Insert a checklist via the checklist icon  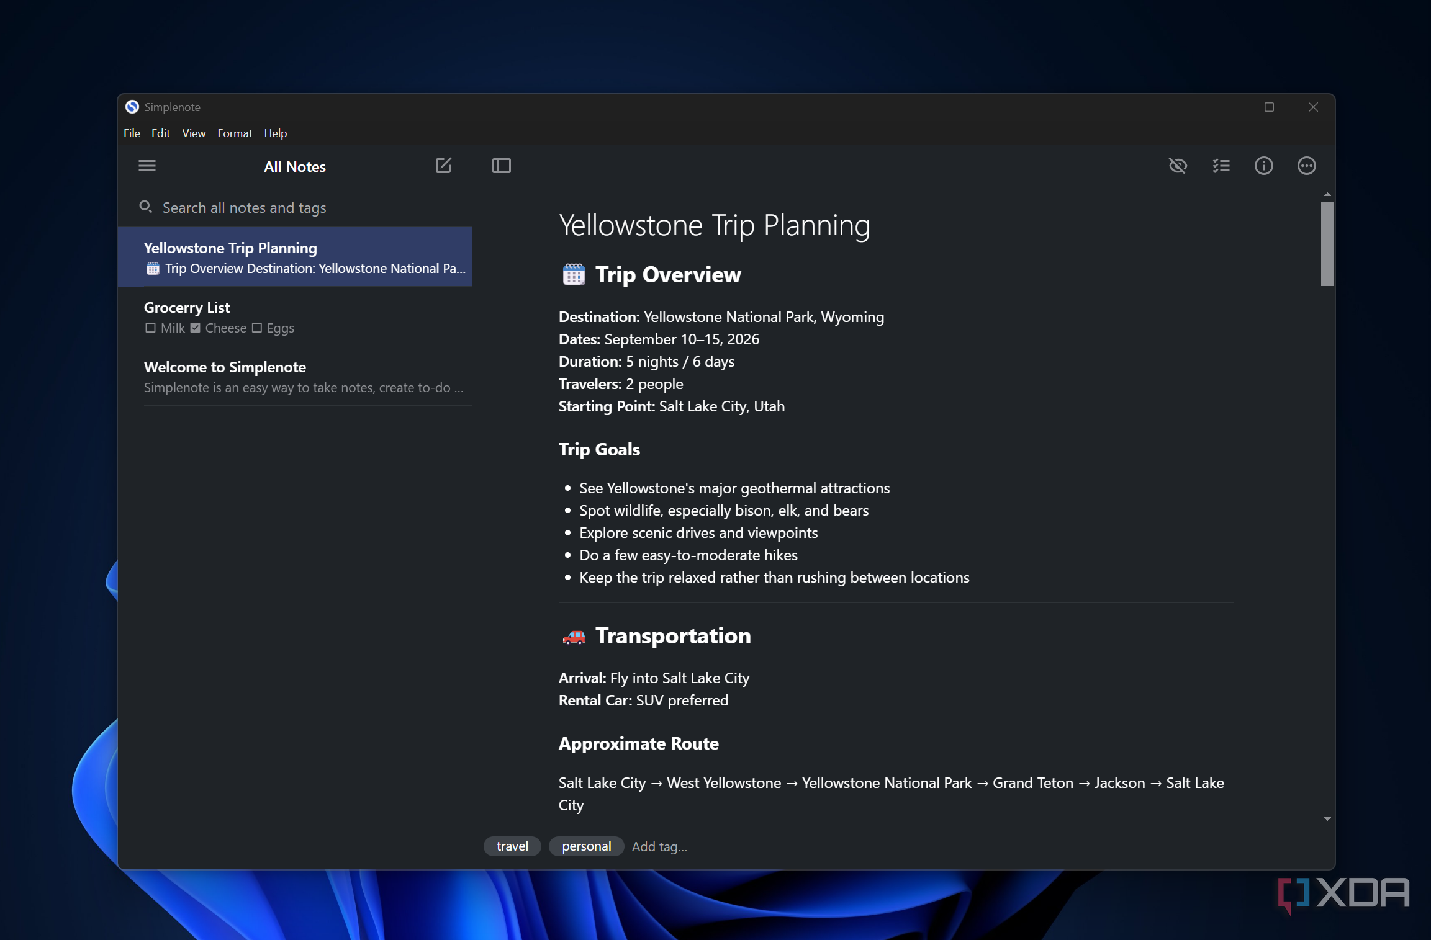point(1221,166)
